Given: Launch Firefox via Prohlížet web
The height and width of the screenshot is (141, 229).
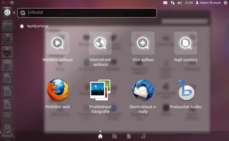Looking at the screenshot, I should coord(58,94).
